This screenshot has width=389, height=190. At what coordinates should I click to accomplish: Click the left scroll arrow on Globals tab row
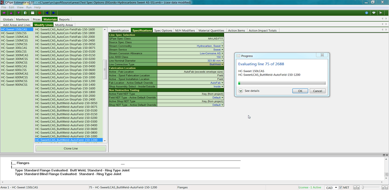[x=382, y=19]
